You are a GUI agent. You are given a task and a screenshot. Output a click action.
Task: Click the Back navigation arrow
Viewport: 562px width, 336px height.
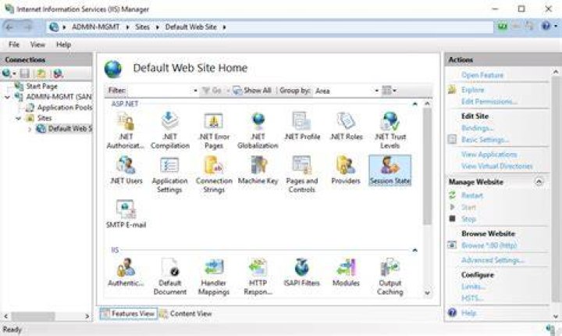pos(9,27)
